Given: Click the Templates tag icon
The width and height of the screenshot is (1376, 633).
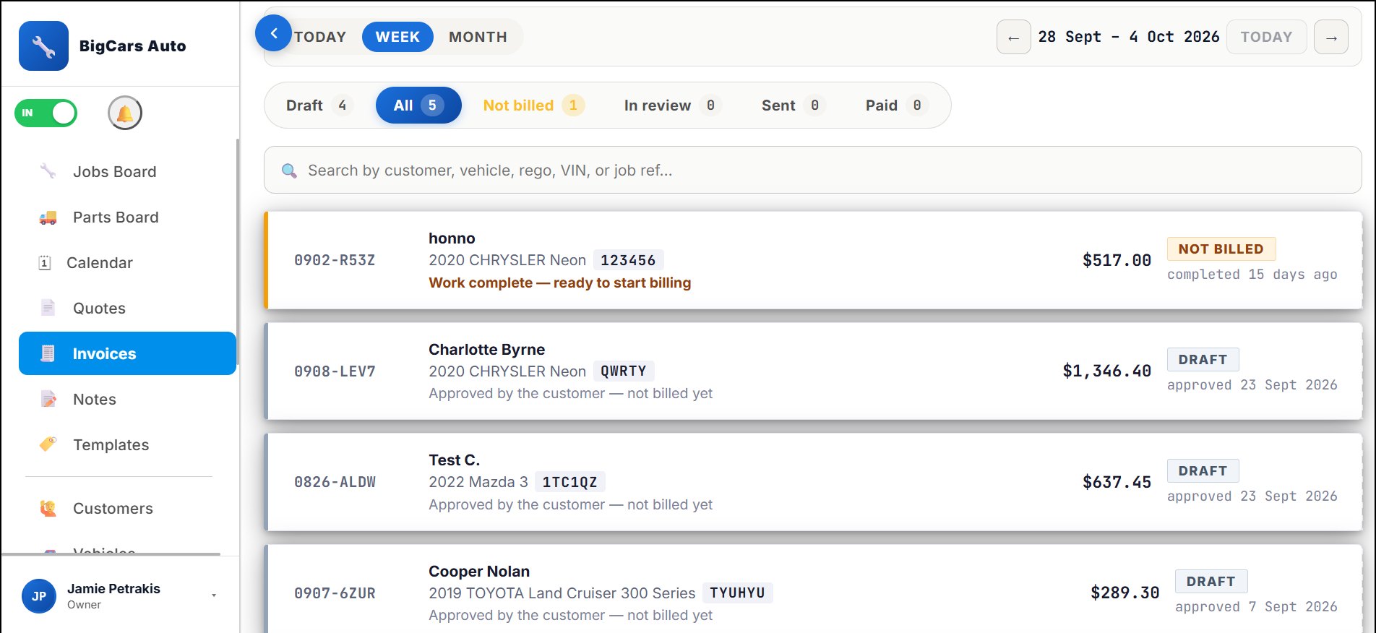Looking at the screenshot, I should click(x=48, y=444).
